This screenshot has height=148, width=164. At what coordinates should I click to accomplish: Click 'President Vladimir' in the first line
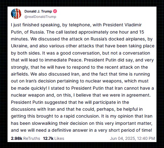pyautogui.click(x=122, y=25)
